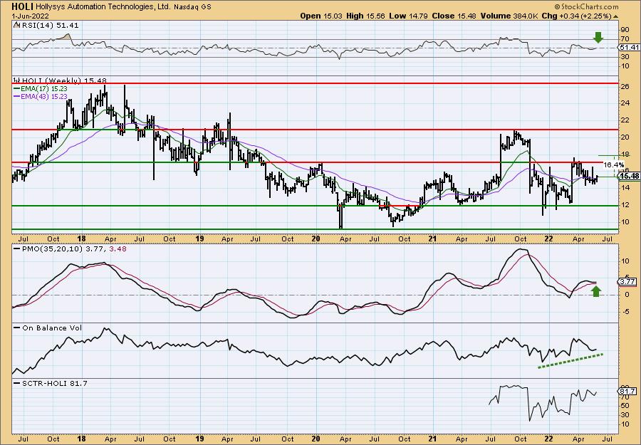Click the Open 15.03 value
641x445 pixels.
click(321, 16)
